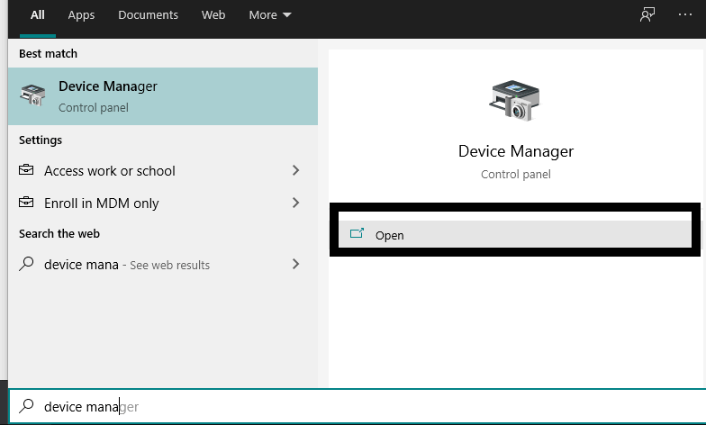Viewport: 706px width, 425px height.
Task: Switch to the Apps search tab
Action: [81, 14]
